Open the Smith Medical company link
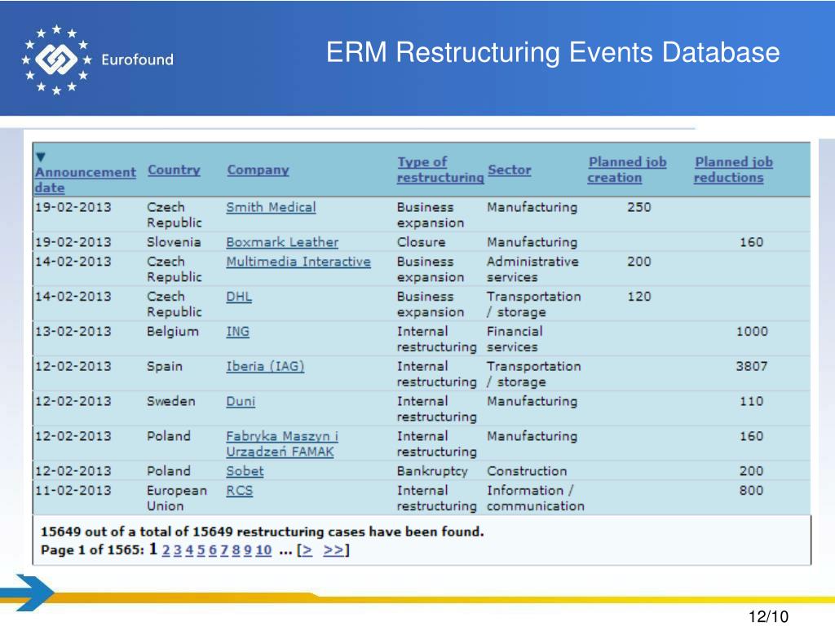Image resolution: width=835 pixels, height=626 pixels. click(x=271, y=207)
